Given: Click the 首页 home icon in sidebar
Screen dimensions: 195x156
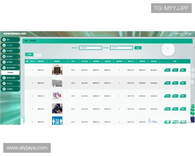Looking at the screenshot, I should 4,40.
